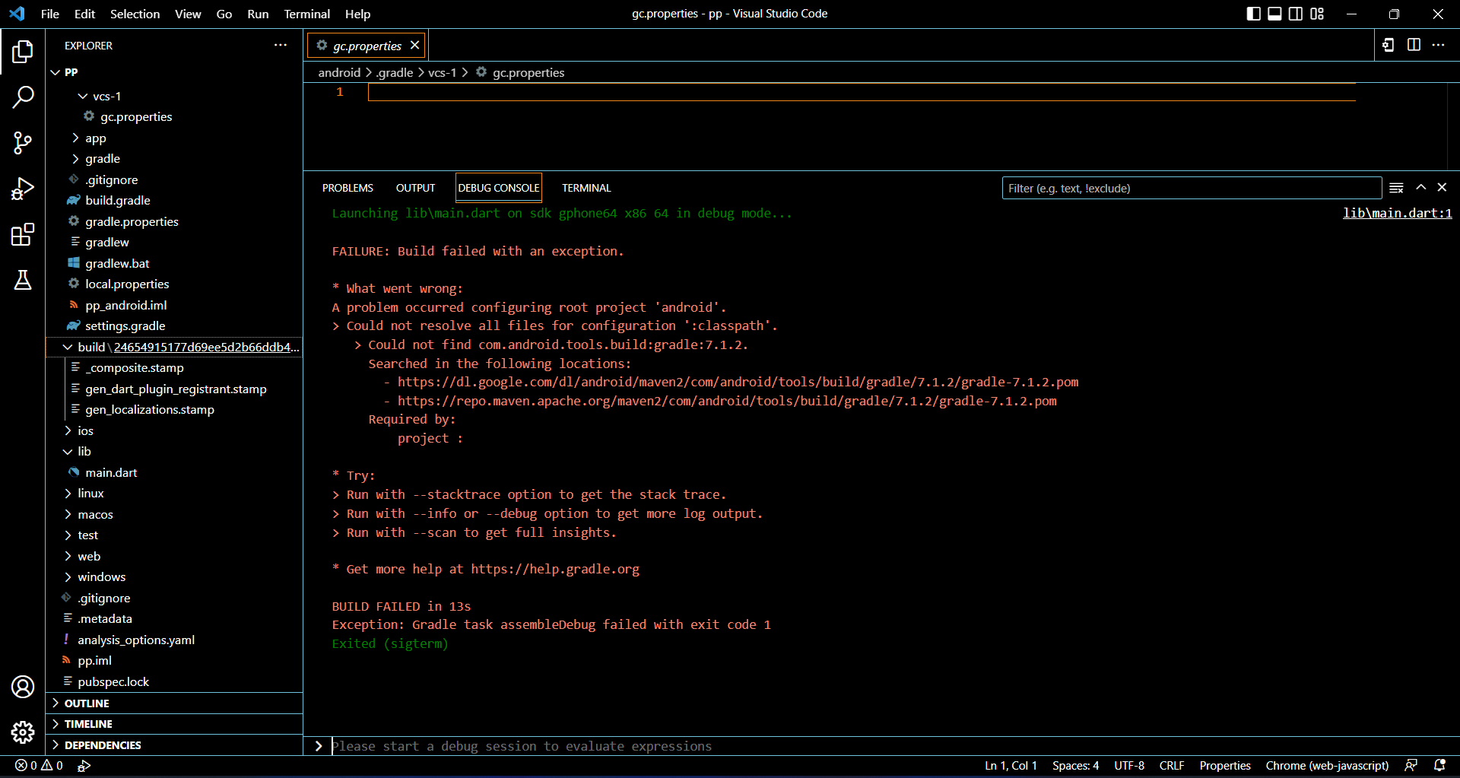Click .gradle breadcrumb segment

[395, 73]
